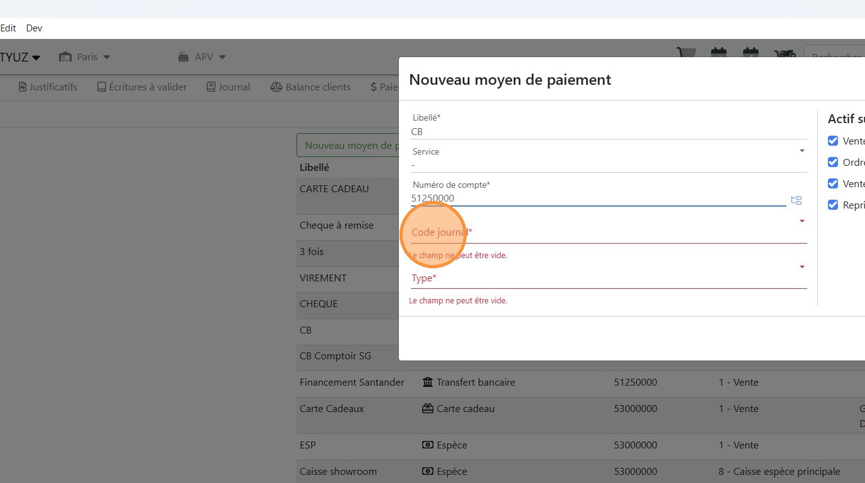Image resolution: width=865 pixels, height=483 pixels.
Task: Click the gift card icon in Carte Cadeaux row
Action: [428, 408]
